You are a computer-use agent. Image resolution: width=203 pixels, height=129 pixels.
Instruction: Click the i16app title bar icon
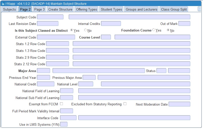[3, 4]
